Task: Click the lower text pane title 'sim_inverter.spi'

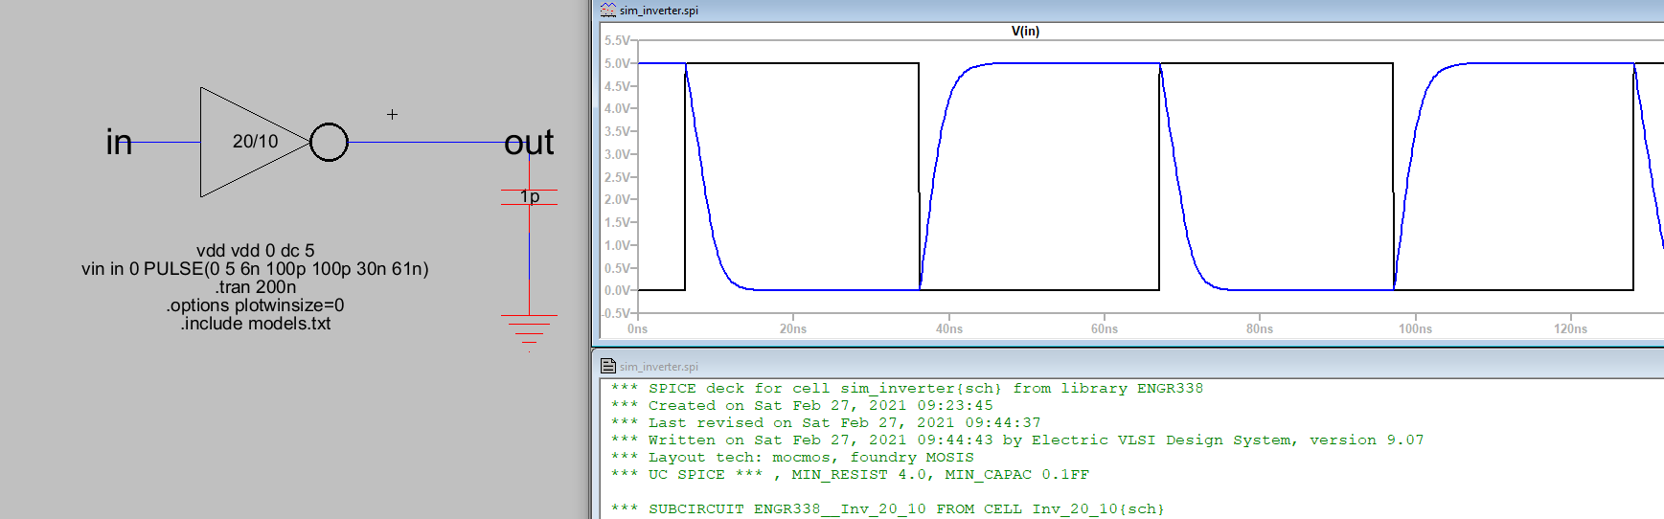Action: pos(659,367)
